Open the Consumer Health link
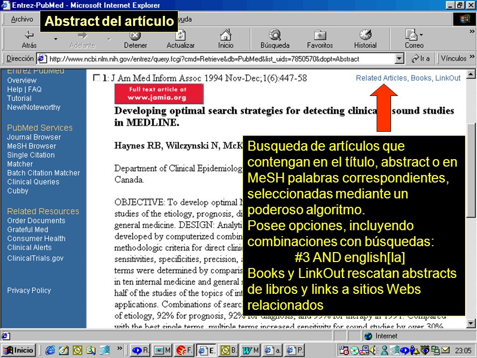This screenshot has width=477, height=358. pos(36,239)
